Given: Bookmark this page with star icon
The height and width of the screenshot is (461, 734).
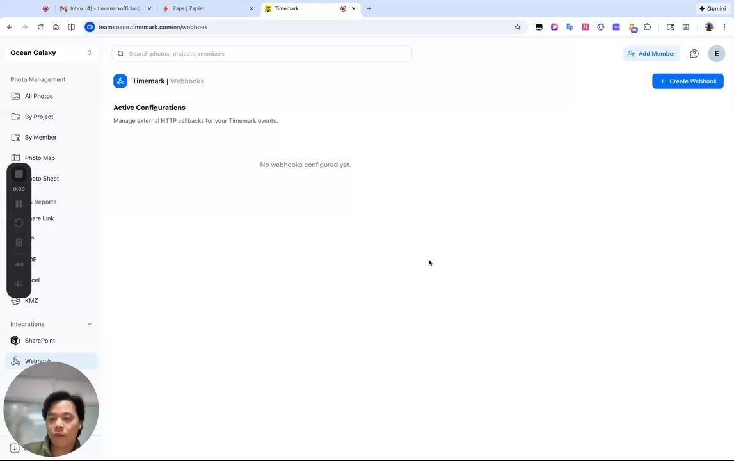Looking at the screenshot, I should coord(517,27).
